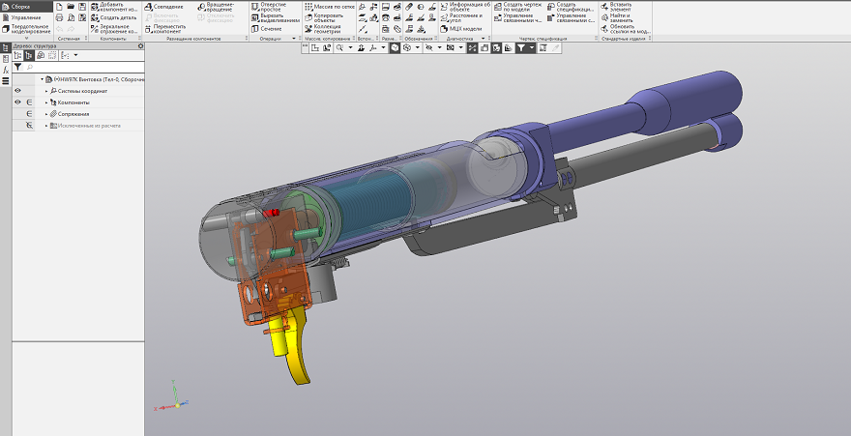Click Вставить элемент button
Image resolution: width=851 pixels, height=436 pixels.
coord(619,7)
